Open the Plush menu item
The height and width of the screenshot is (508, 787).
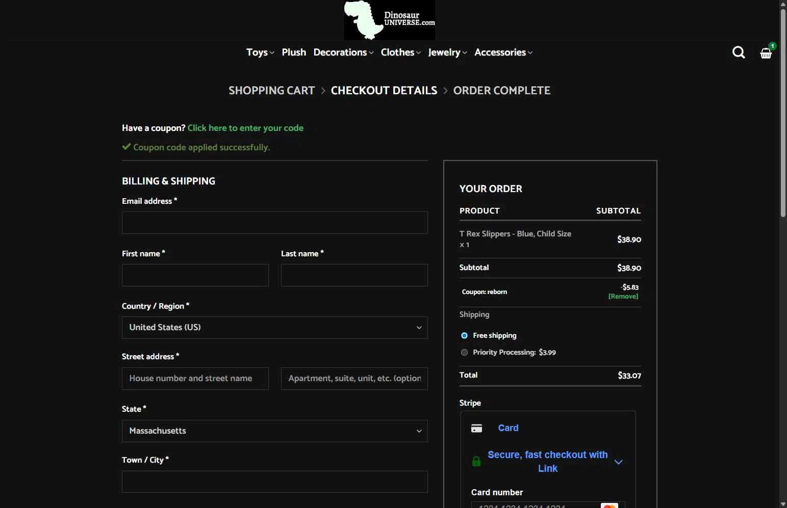coord(294,52)
